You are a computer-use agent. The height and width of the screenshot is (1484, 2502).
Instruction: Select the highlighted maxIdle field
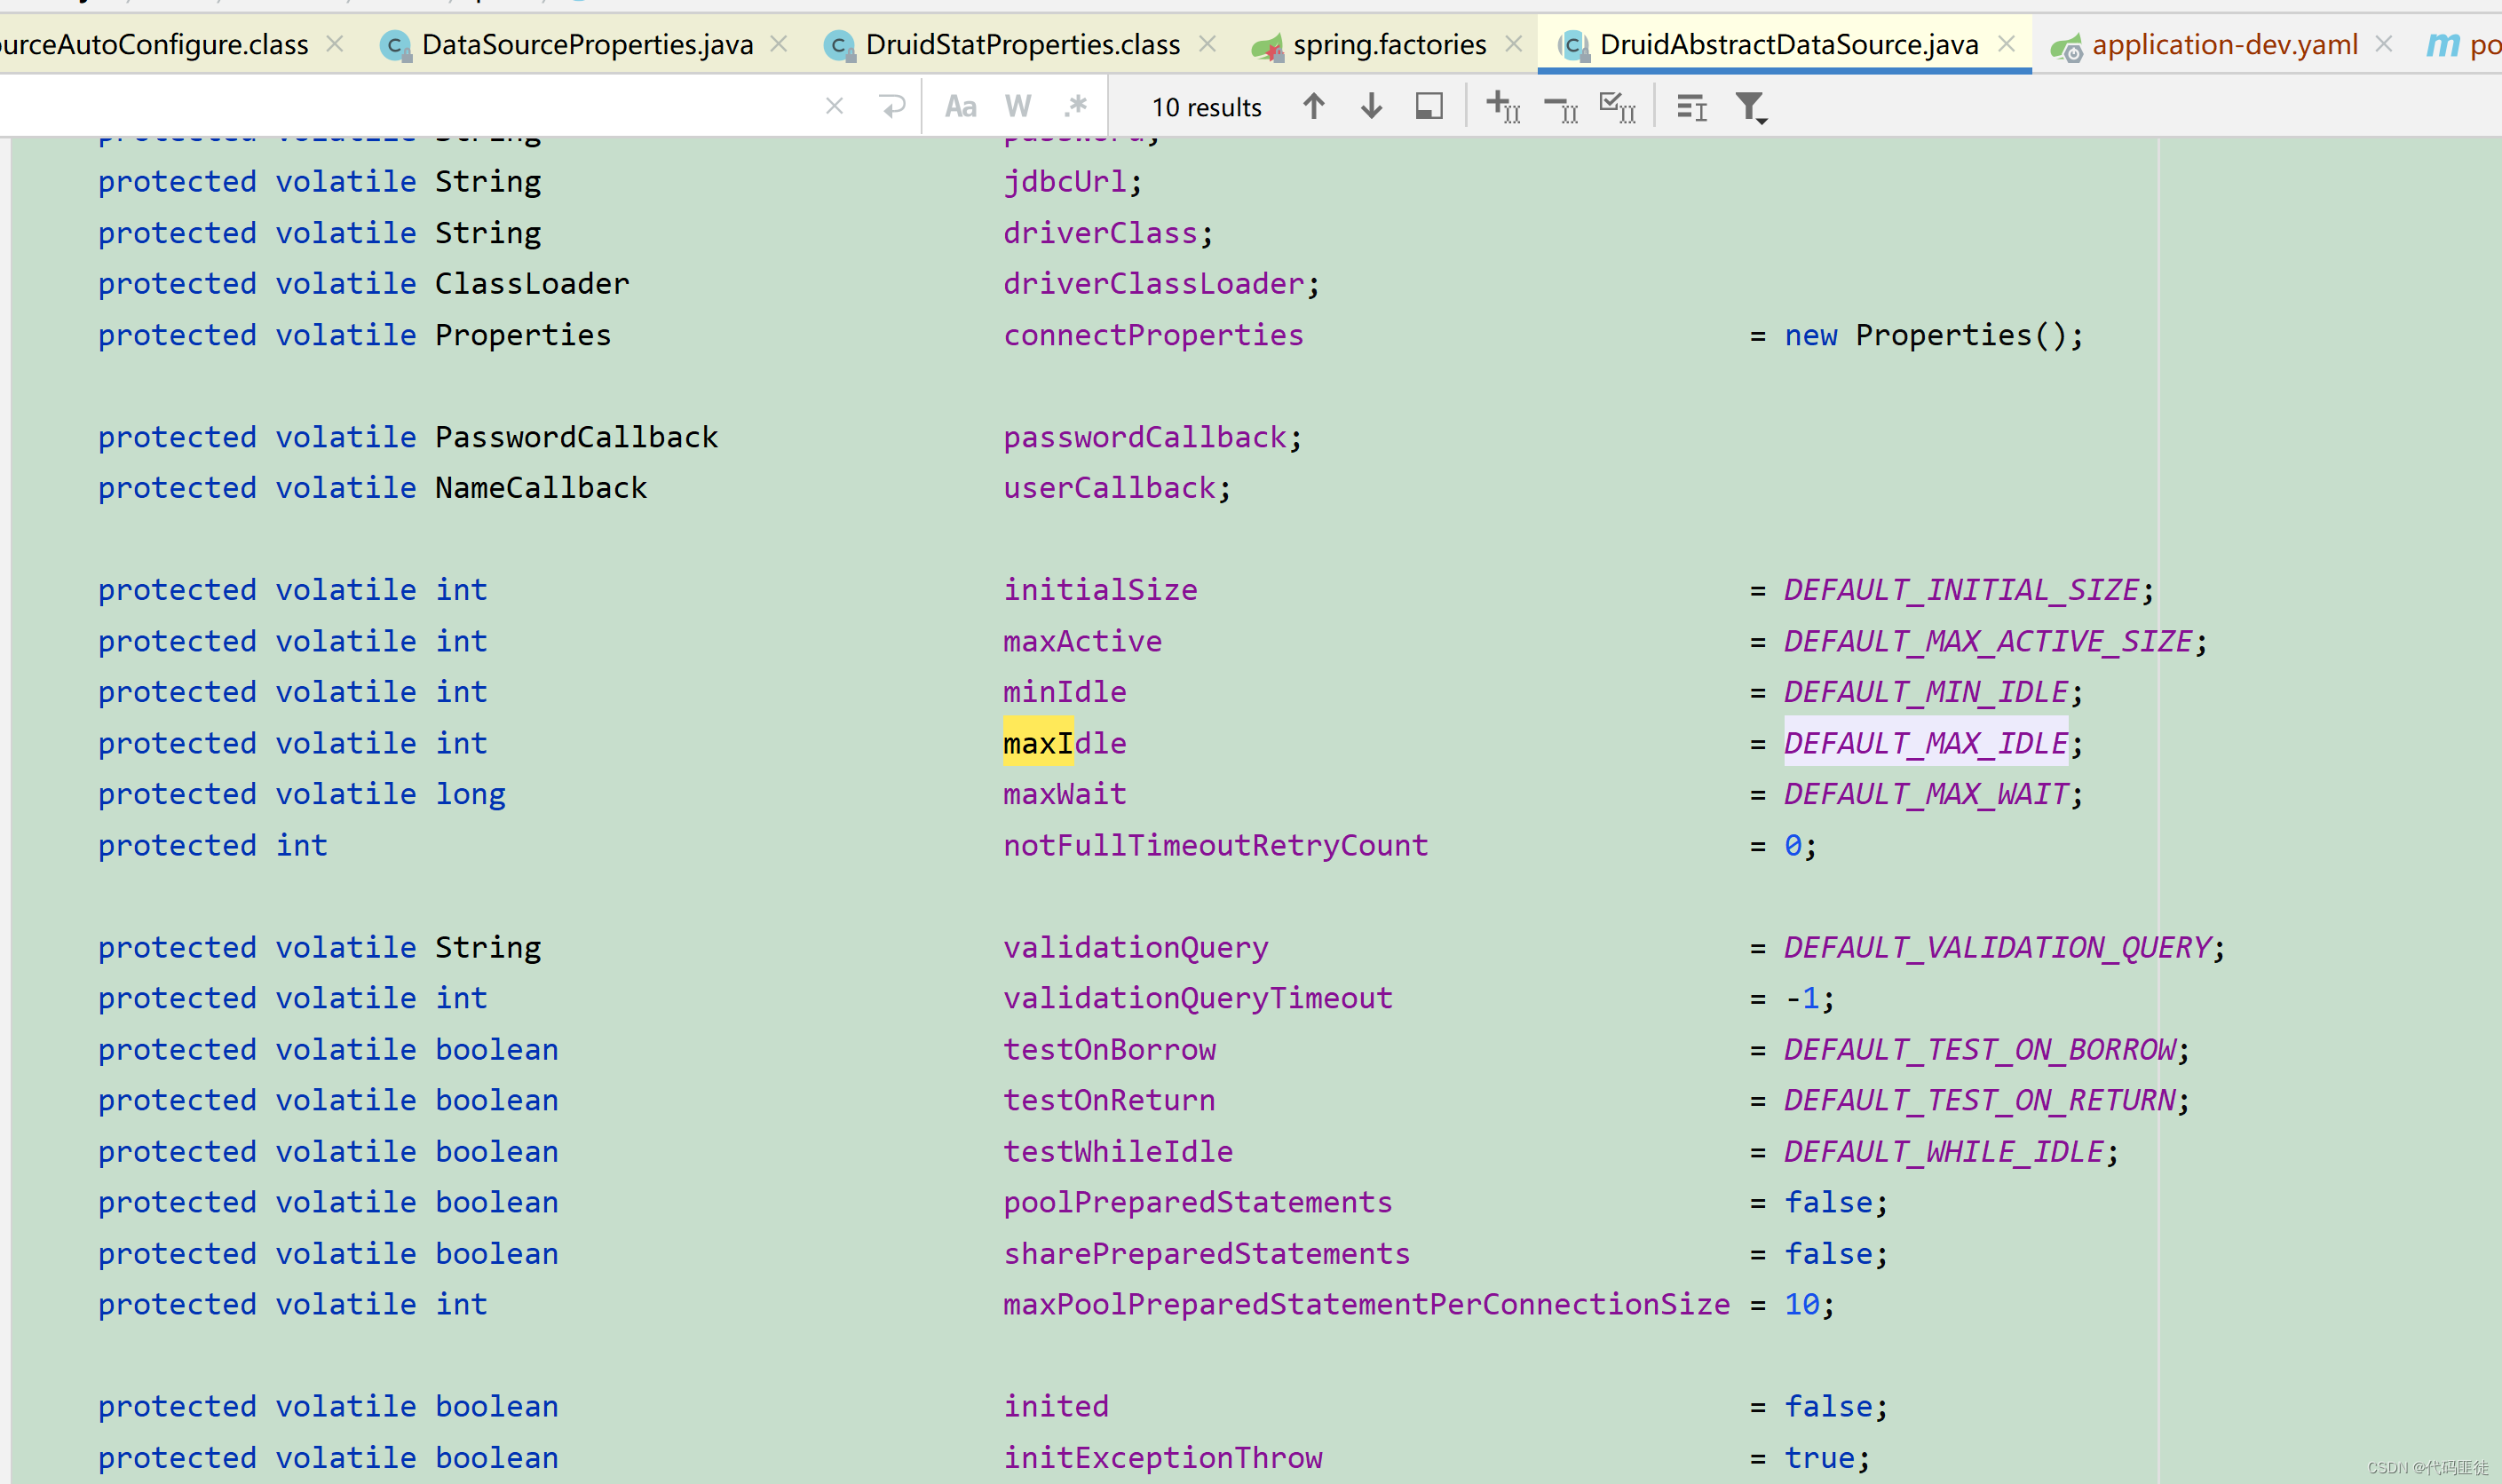(1064, 742)
